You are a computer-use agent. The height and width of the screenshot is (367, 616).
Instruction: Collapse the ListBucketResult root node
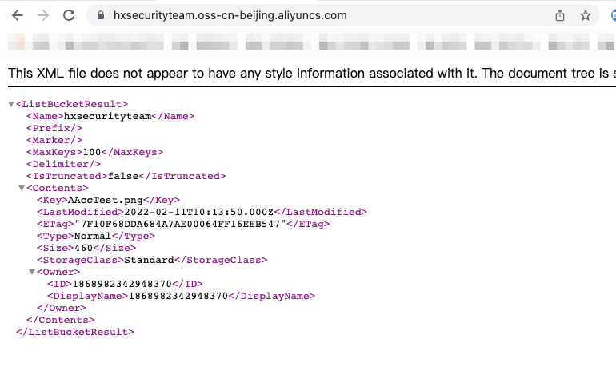[11, 104]
